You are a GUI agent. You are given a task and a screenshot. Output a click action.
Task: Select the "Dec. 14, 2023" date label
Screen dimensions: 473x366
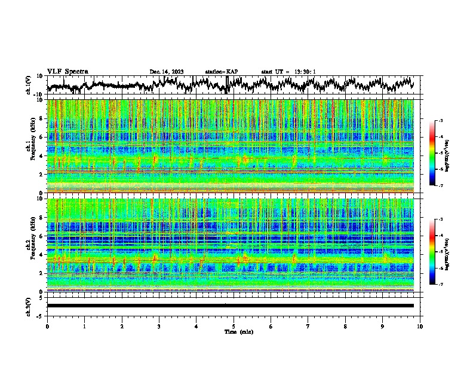[x=167, y=72]
